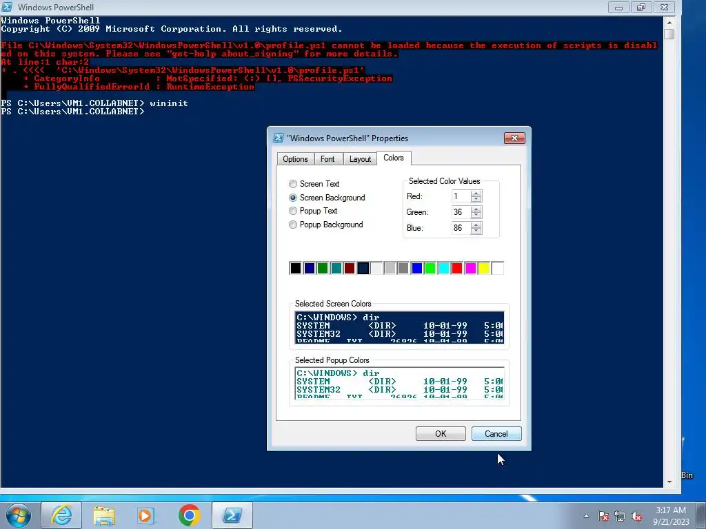
Task: Close the PowerShell Properties dialog
Action: [x=514, y=138]
